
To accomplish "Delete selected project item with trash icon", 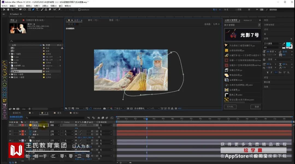I will (29, 109).
